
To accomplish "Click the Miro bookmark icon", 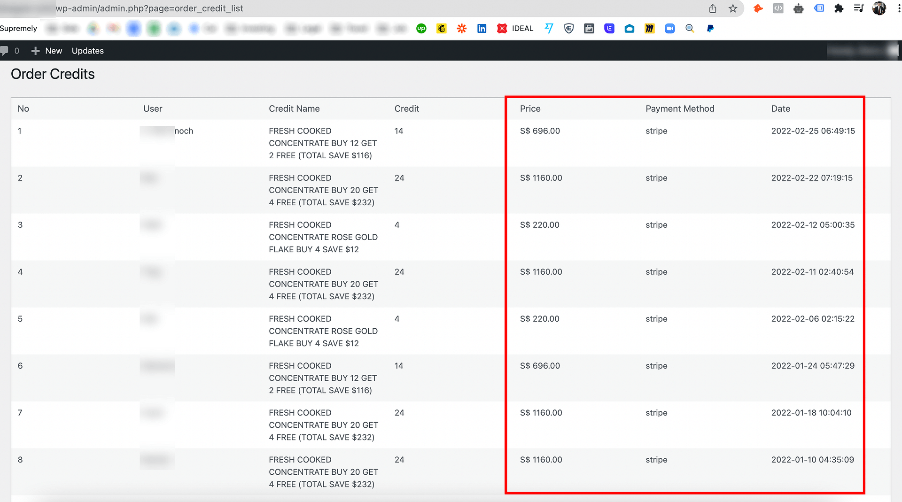I will (x=650, y=29).
